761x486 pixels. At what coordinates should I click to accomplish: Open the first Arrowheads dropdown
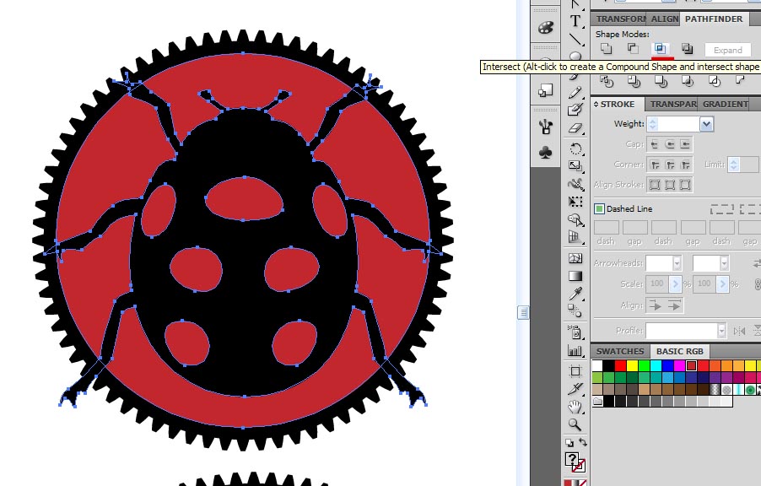click(x=677, y=263)
